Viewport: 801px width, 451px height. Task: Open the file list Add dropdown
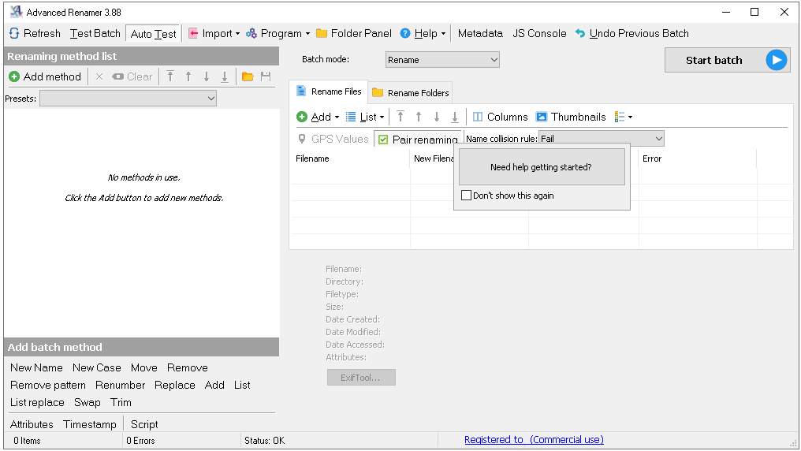click(x=318, y=117)
